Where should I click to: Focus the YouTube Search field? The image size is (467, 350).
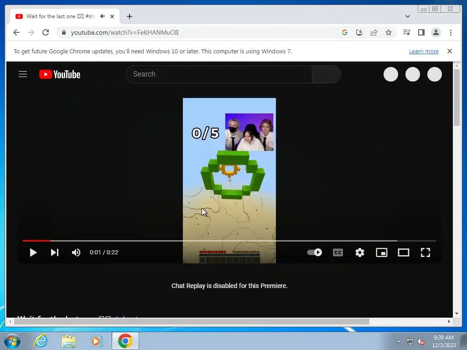[x=219, y=74]
